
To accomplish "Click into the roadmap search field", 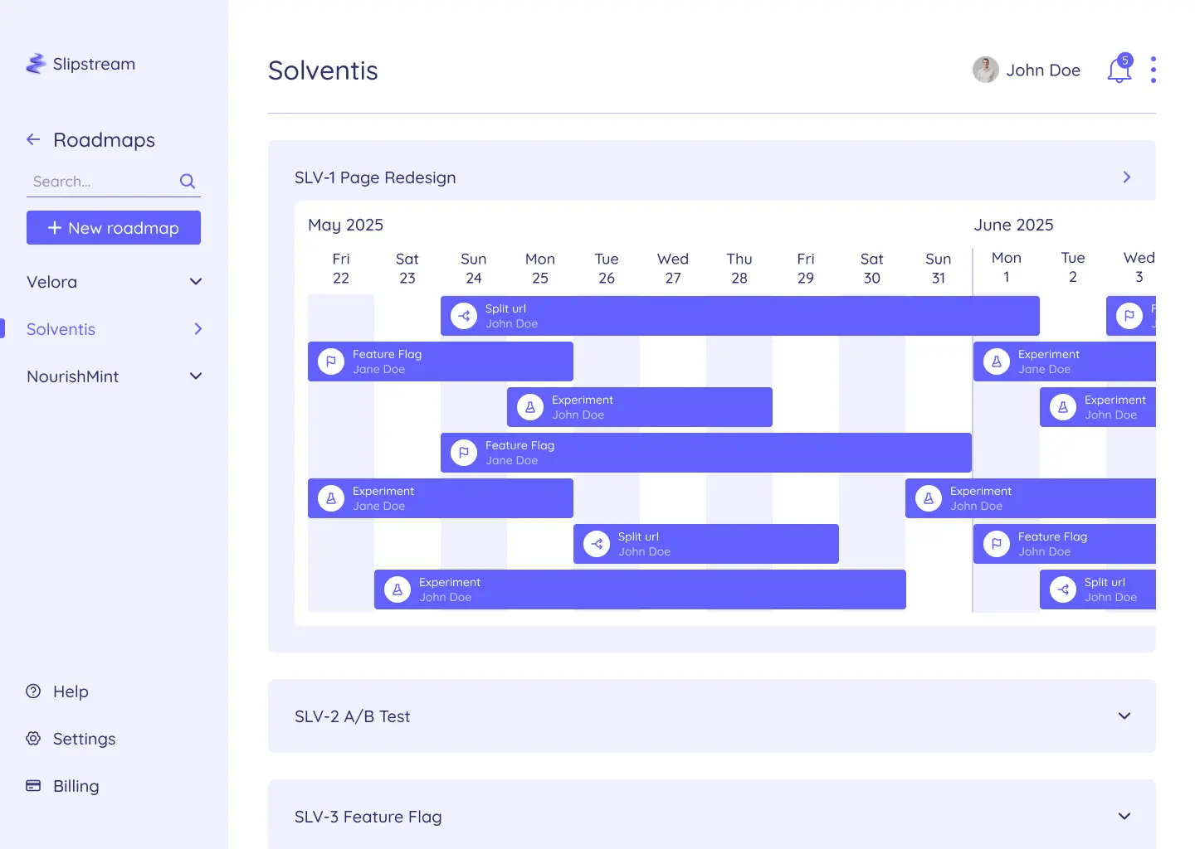I will (x=91, y=181).
